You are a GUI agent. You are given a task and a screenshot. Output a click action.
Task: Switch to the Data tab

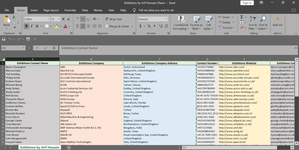85,10
